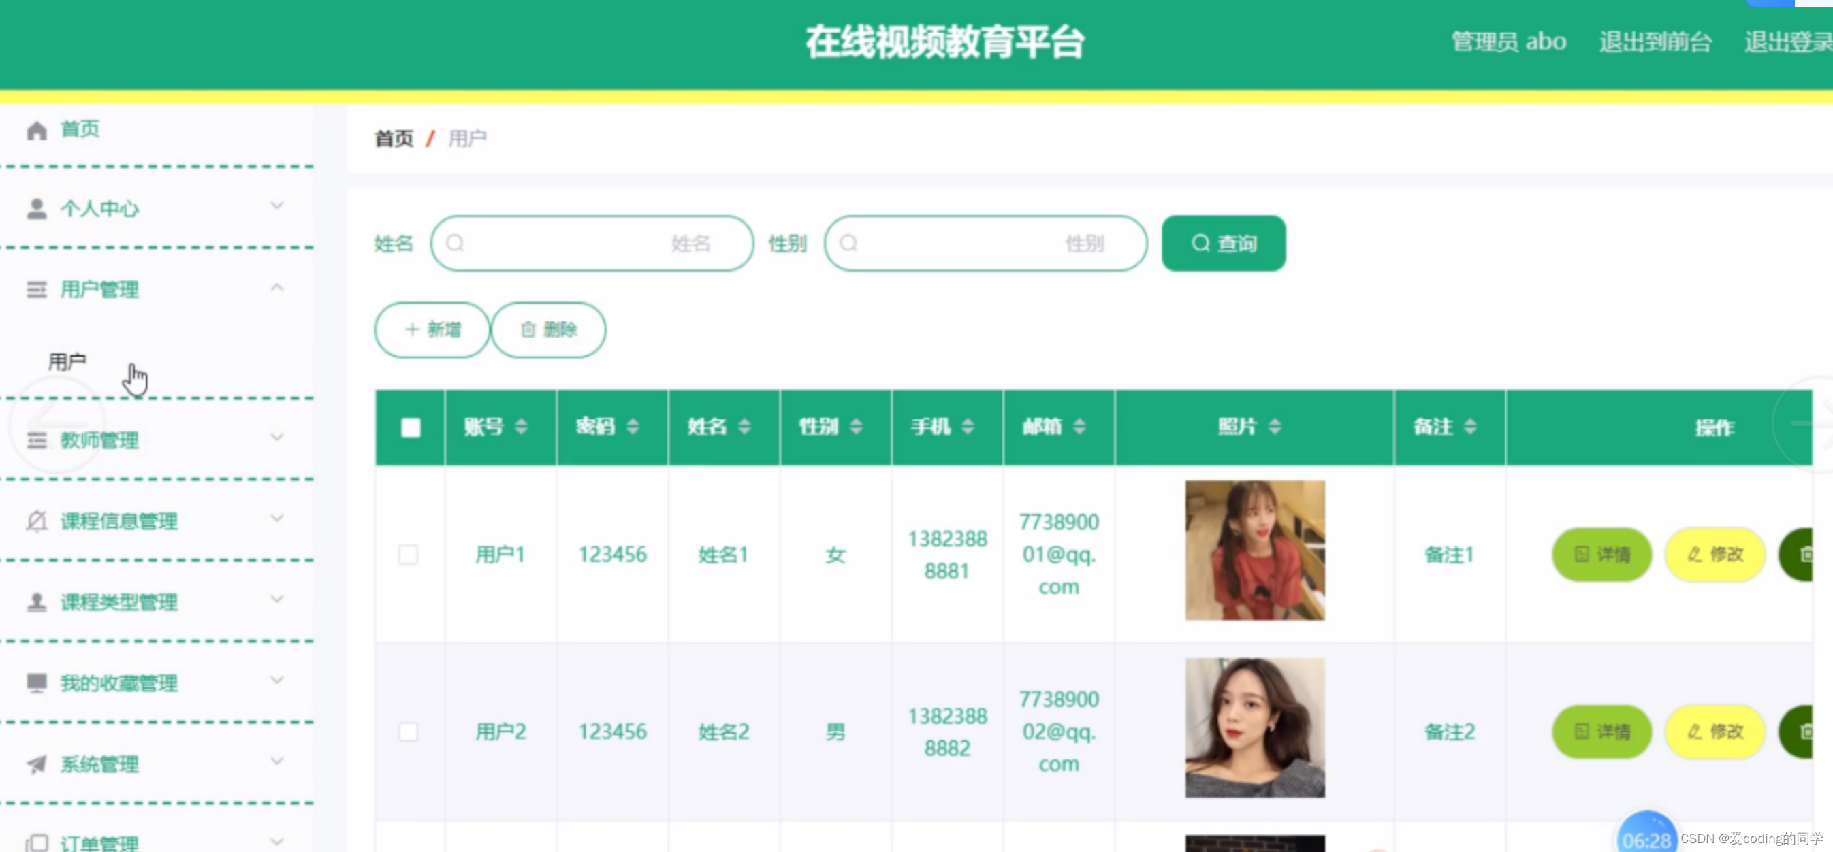Sort table by 性别 column arrows

tap(856, 426)
